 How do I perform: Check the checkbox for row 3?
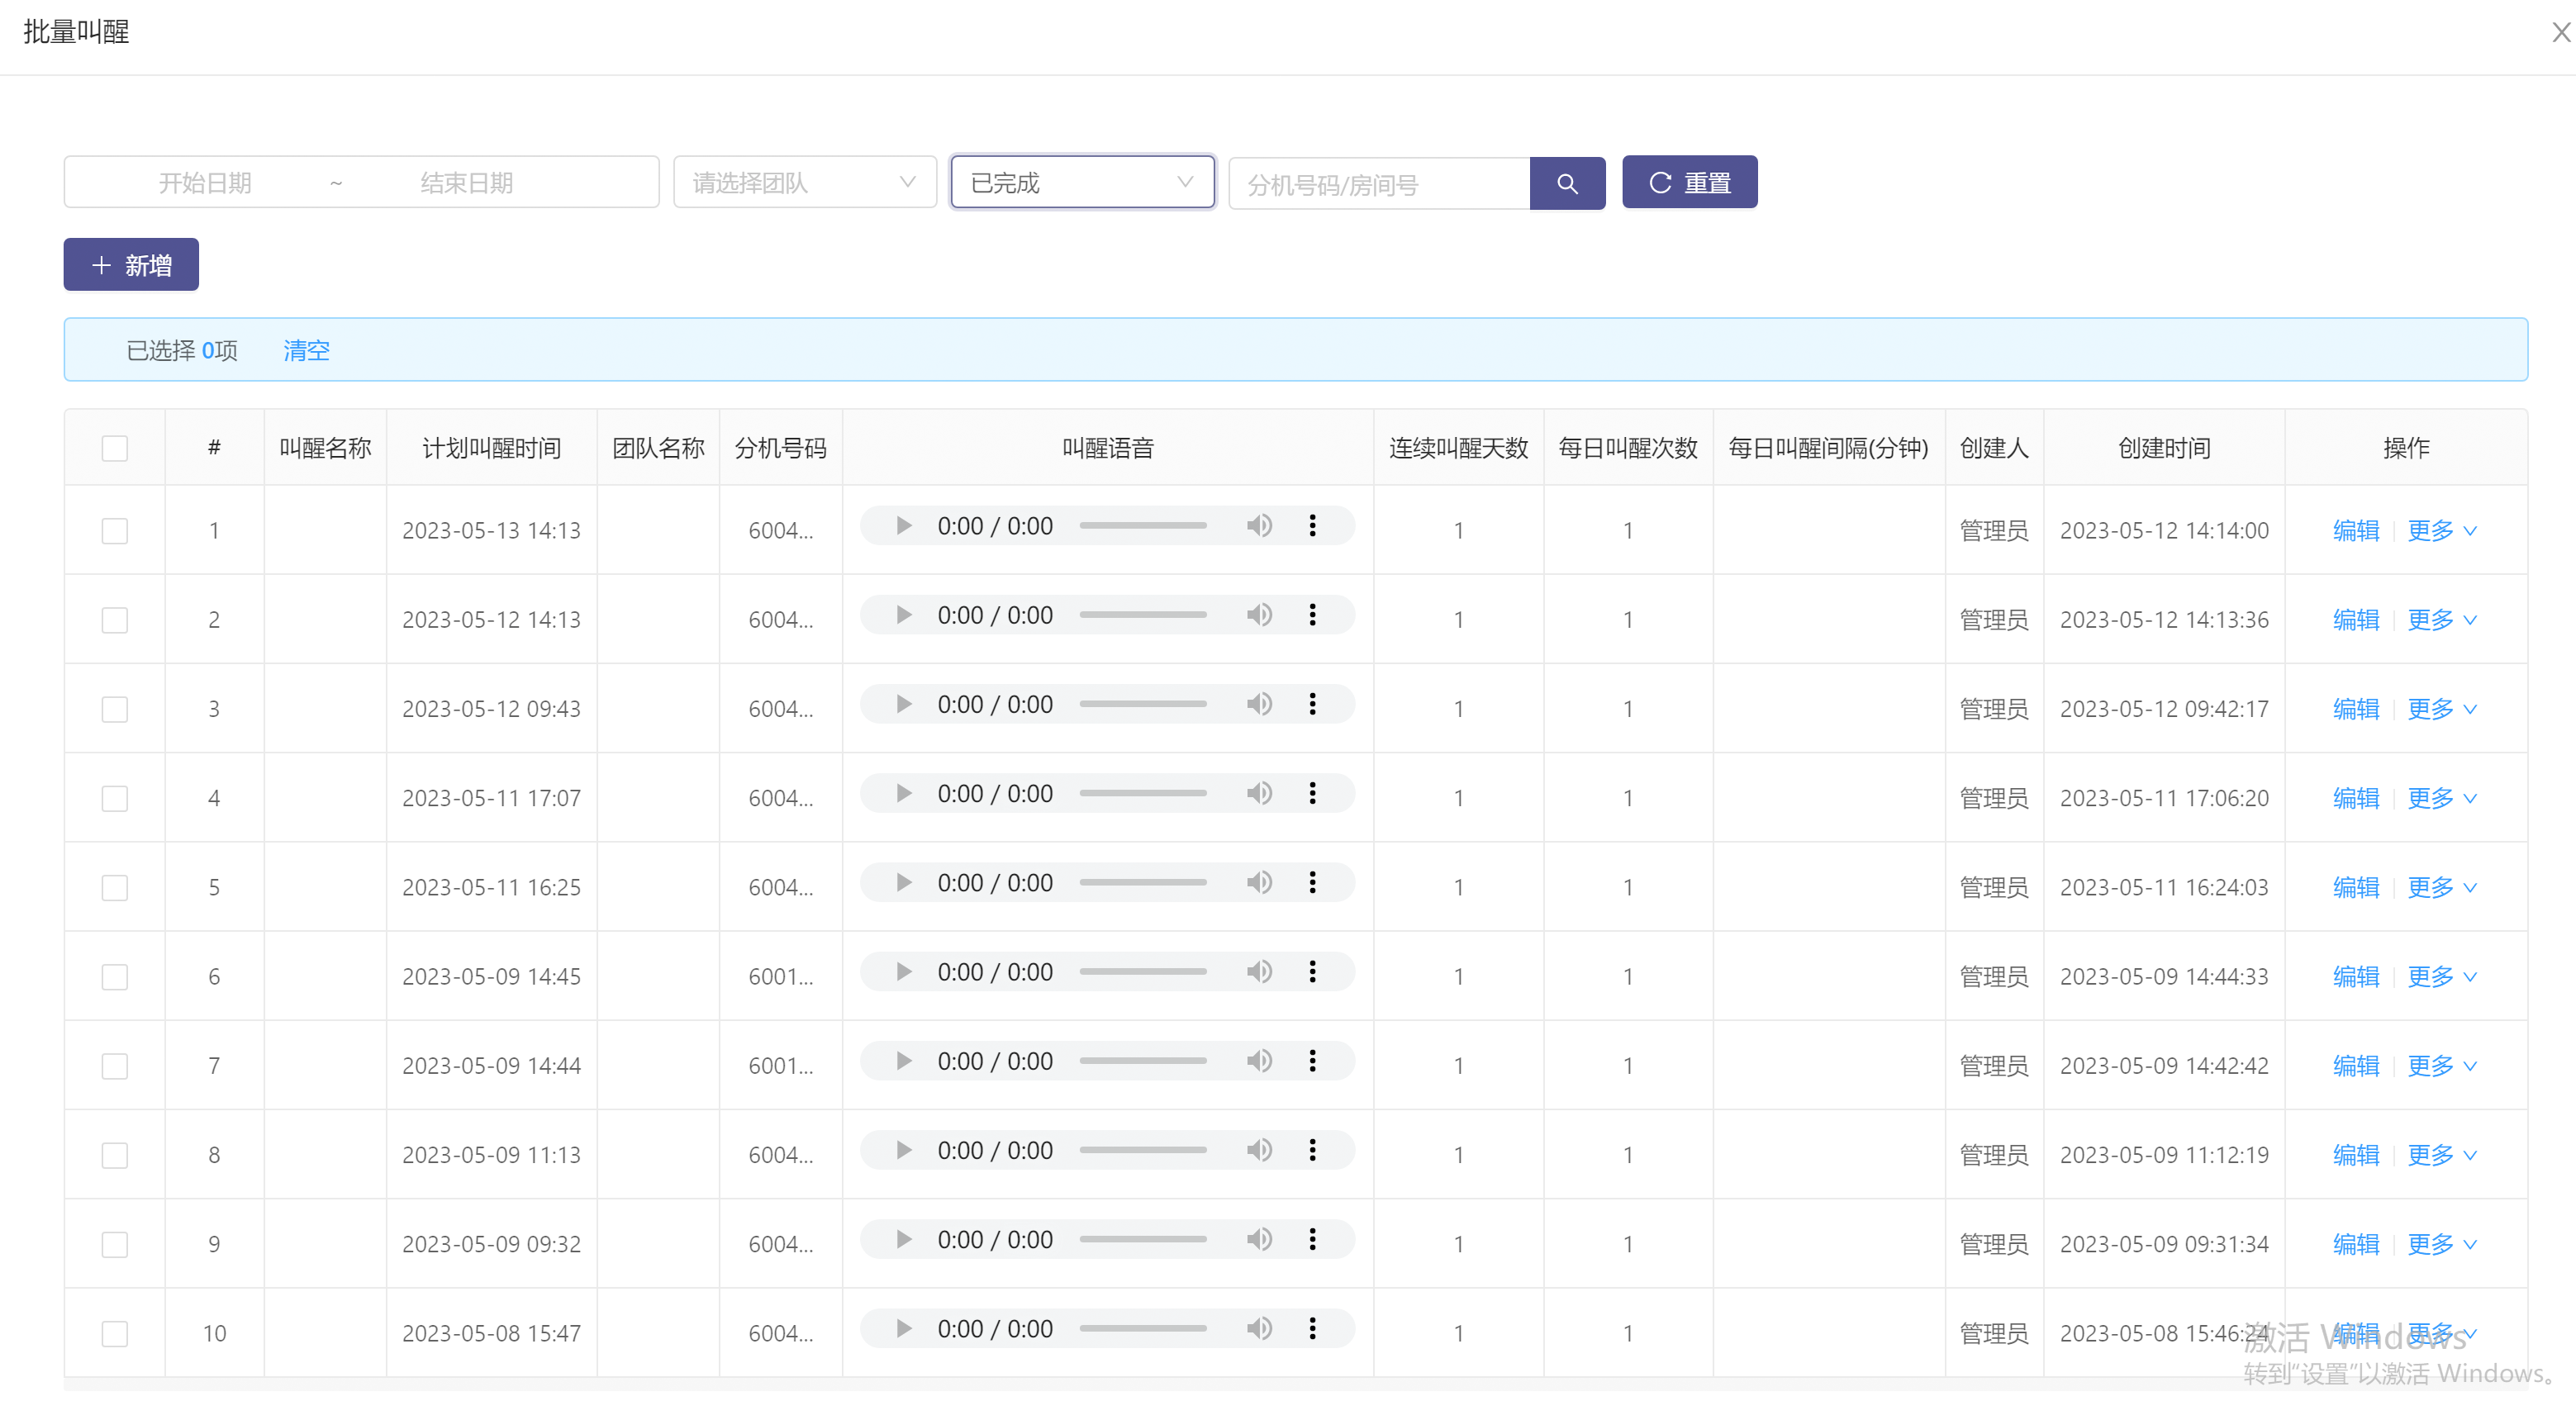point(115,709)
